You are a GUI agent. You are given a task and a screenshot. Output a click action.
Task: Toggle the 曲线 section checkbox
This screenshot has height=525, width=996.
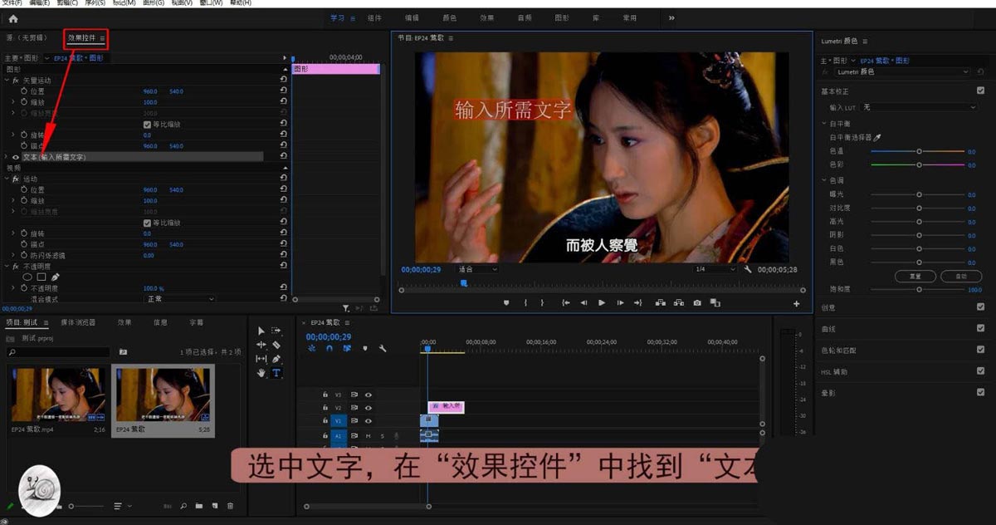tap(980, 328)
